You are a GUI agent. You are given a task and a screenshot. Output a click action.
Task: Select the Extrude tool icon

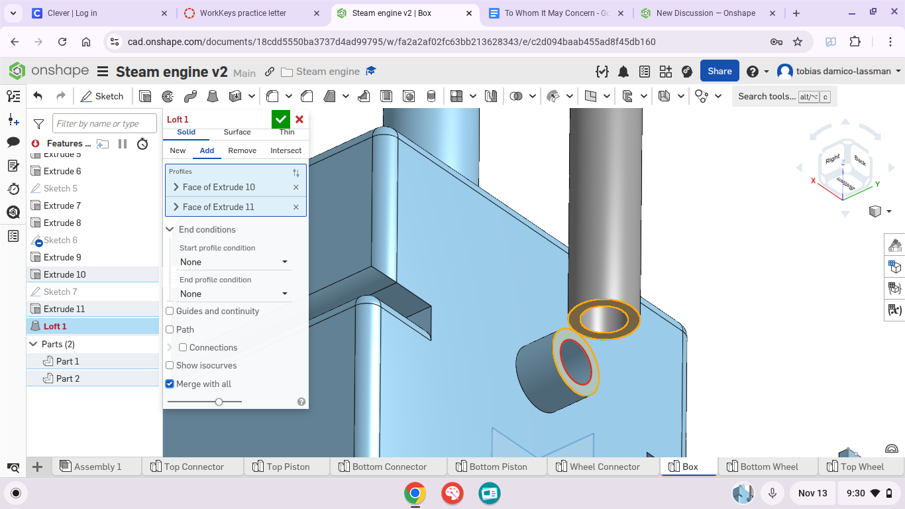click(145, 96)
